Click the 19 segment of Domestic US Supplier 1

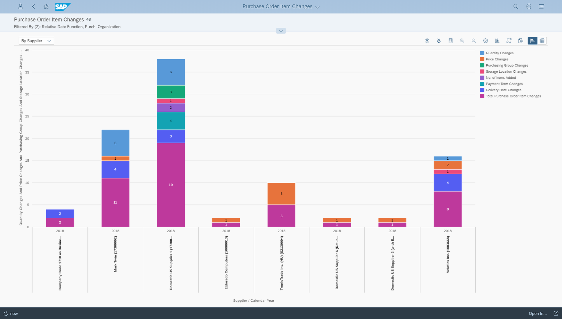click(x=171, y=185)
